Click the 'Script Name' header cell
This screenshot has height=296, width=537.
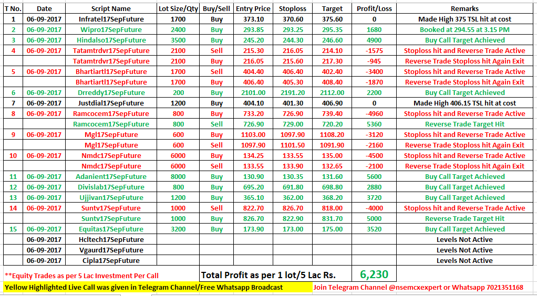(111, 9)
